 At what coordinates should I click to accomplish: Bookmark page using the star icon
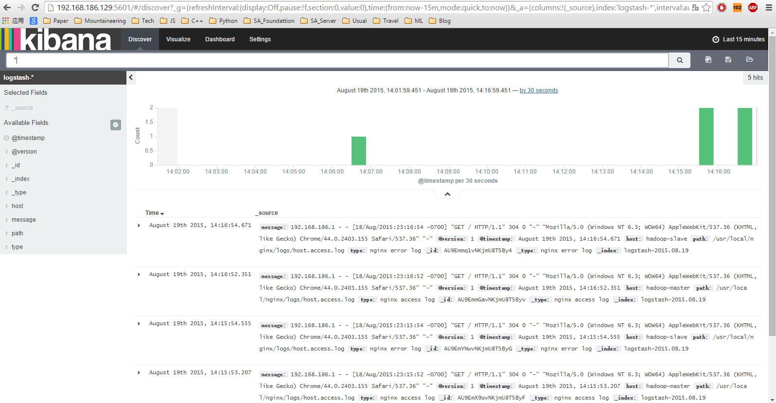[706, 7]
